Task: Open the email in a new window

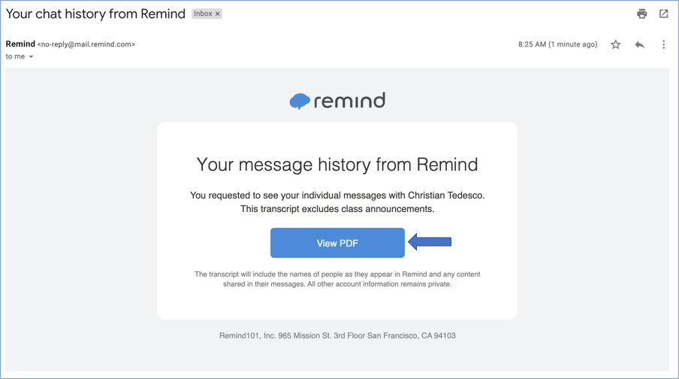Action: point(664,14)
